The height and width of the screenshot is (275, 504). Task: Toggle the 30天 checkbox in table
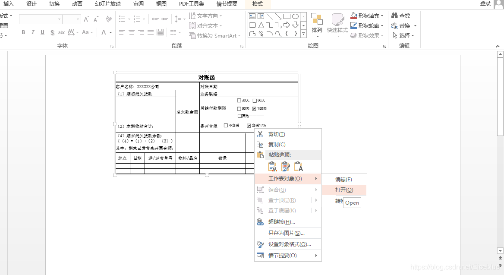pyautogui.click(x=239, y=100)
